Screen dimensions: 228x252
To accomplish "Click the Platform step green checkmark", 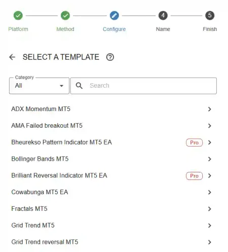I will pyautogui.click(x=18, y=16).
